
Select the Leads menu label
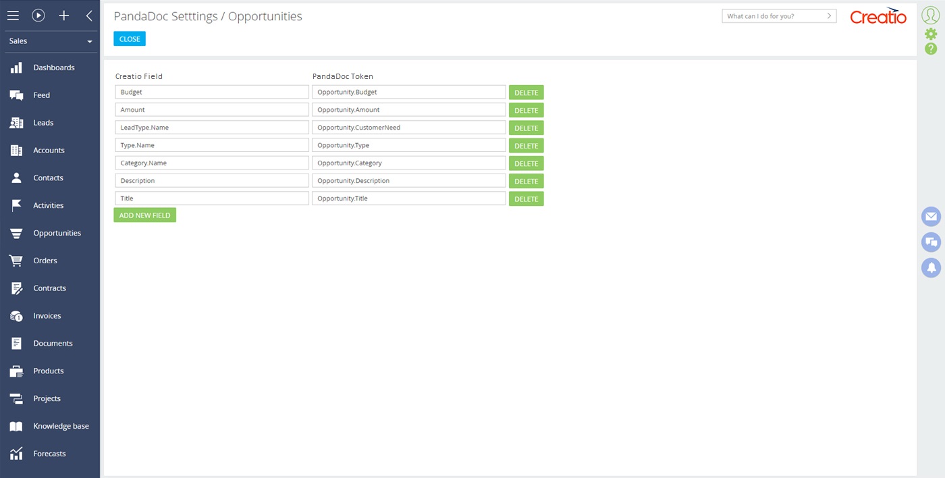(43, 123)
